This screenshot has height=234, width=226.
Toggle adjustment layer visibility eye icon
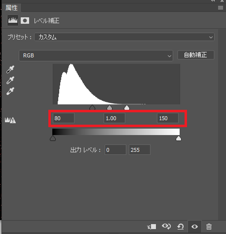click(x=194, y=227)
